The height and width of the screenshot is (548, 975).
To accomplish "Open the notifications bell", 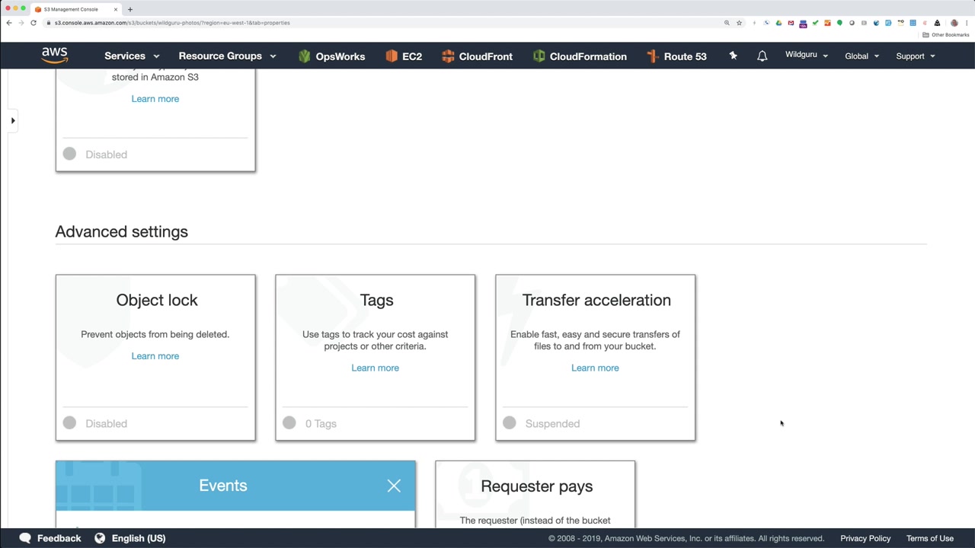I will click(762, 56).
